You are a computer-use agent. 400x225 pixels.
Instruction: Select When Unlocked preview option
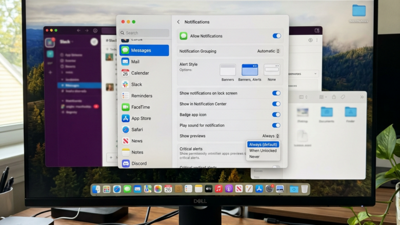point(263,151)
